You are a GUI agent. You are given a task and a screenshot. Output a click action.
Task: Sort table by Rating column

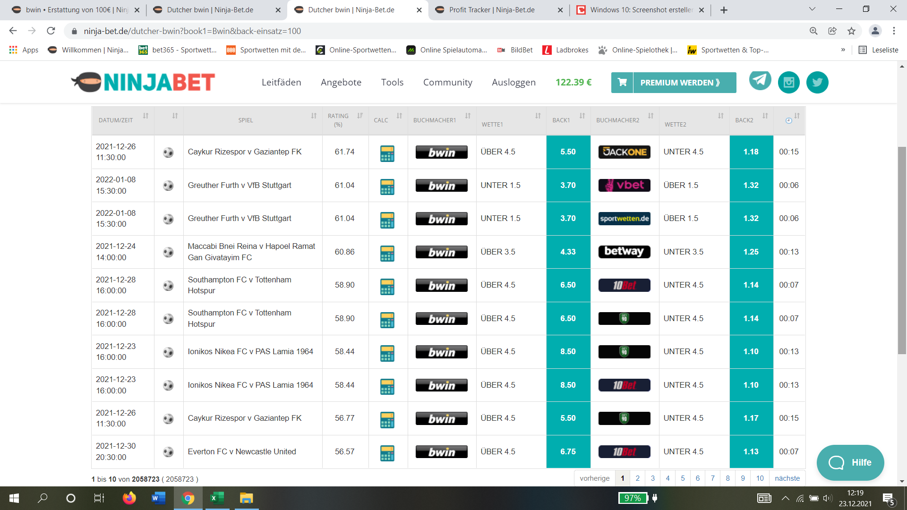(x=345, y=120)
